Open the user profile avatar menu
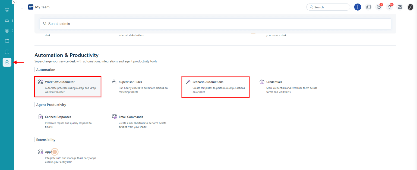 pos(410,7)
